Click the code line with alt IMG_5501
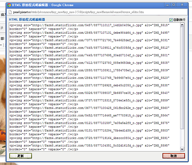192x165 pixels. pos(89,55)
